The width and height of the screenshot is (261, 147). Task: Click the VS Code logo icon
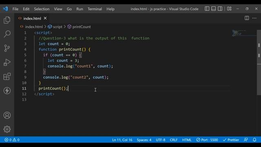coord(5,9)
